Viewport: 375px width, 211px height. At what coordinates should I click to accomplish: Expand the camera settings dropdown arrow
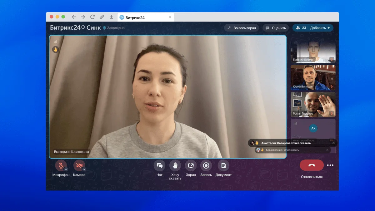tap(84, 169)
